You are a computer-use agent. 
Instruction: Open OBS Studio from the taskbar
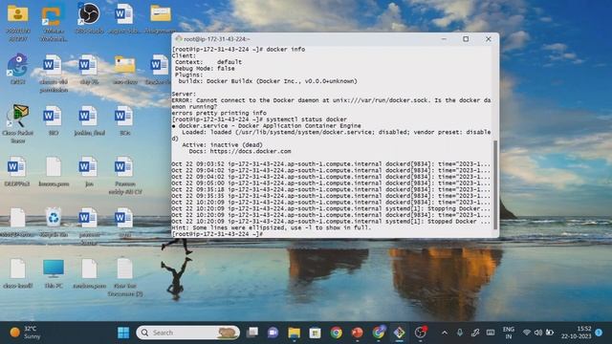click(x=421, y=333)
